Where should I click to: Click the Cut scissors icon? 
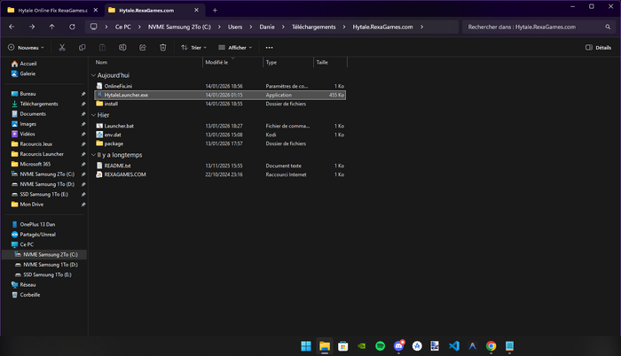point(62,48)
